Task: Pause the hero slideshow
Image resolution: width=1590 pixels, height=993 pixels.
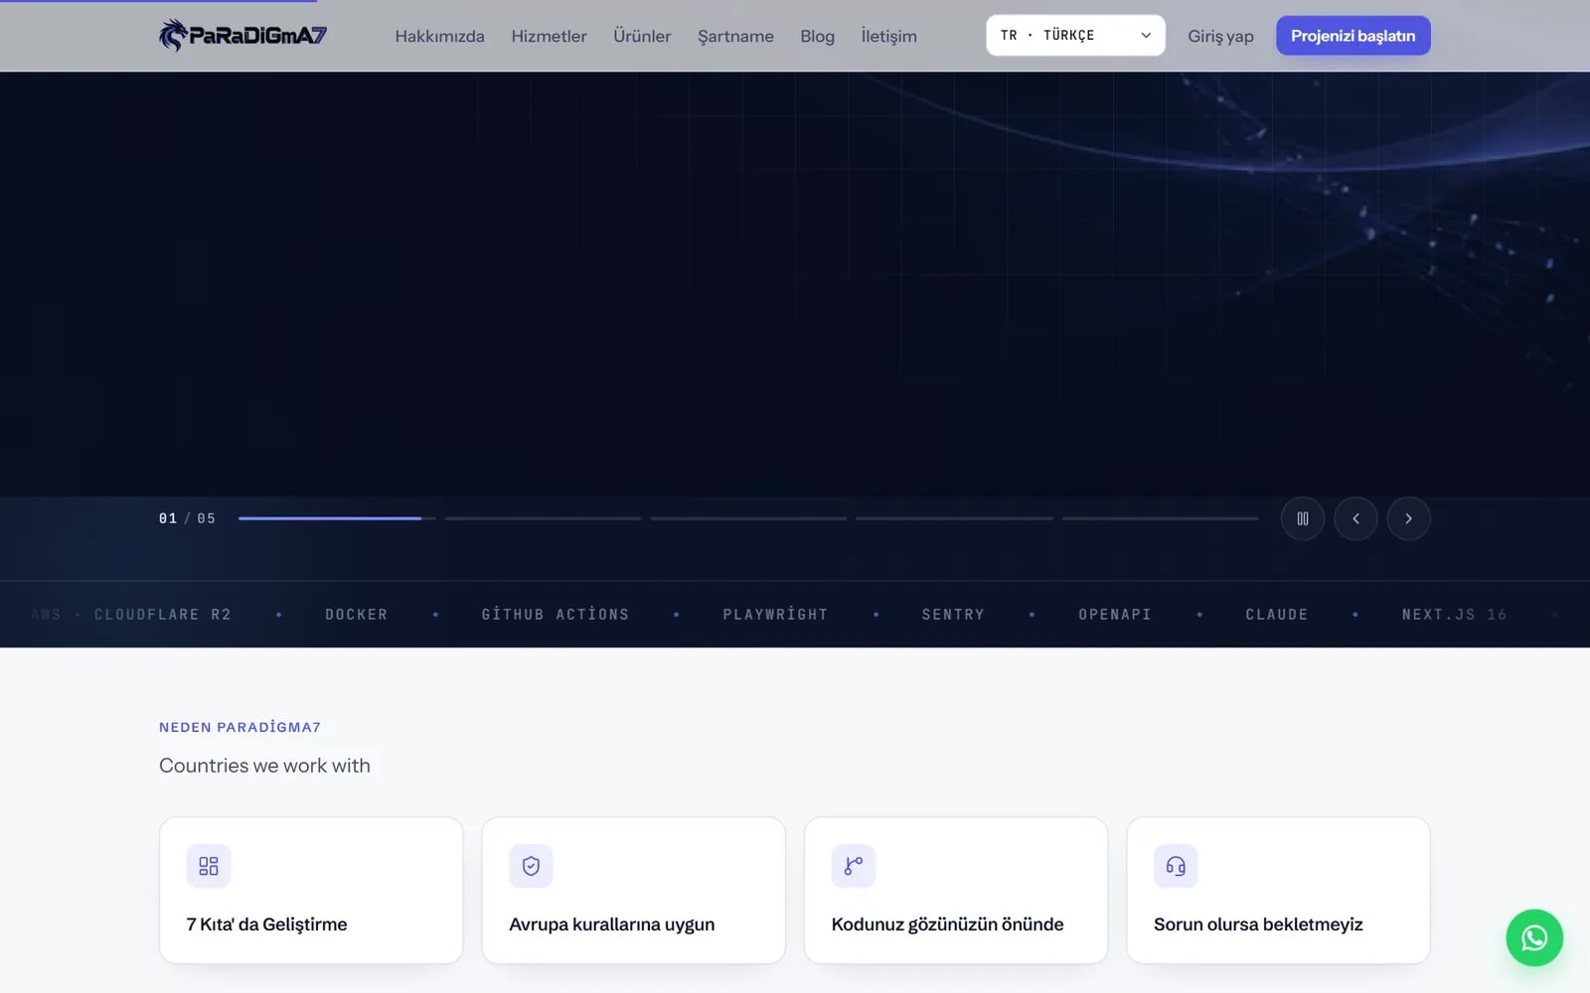Action: pyautogui.click(x=1302, y=518)
